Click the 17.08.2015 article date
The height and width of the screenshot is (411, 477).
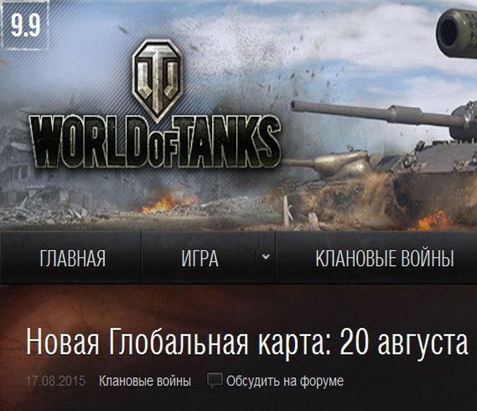[56, 381]
